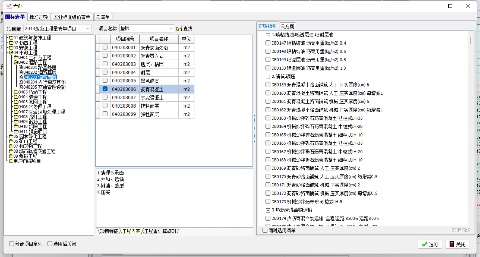Click folder icon of 0401 土石方工程
Screen dimensions: 480x257
(x=16, y=57)
